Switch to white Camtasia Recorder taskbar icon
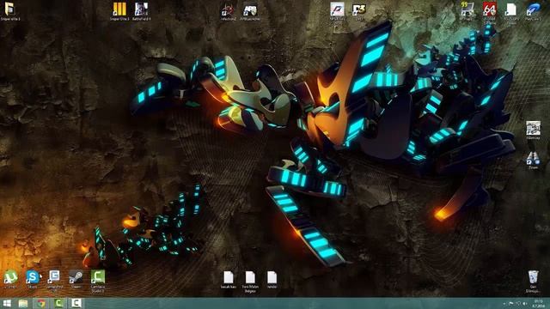Image resolution: width=550 pixels, height=309 pixels. [76, 303]
